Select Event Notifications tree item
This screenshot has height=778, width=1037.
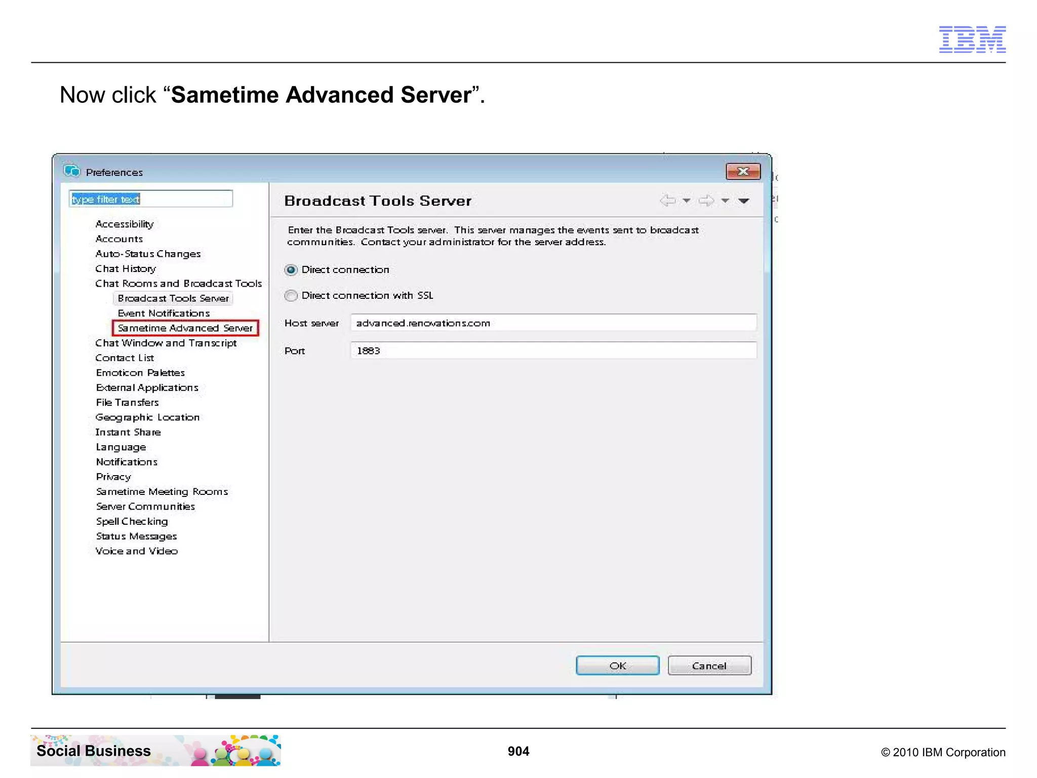164,313
